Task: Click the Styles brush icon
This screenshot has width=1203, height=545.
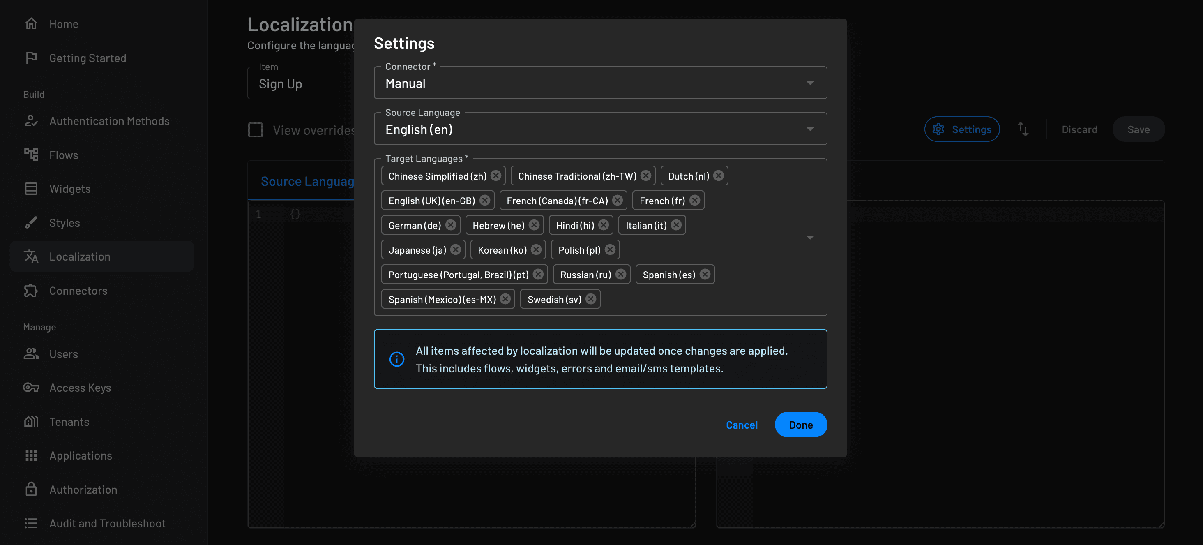Action: point(31,222)
